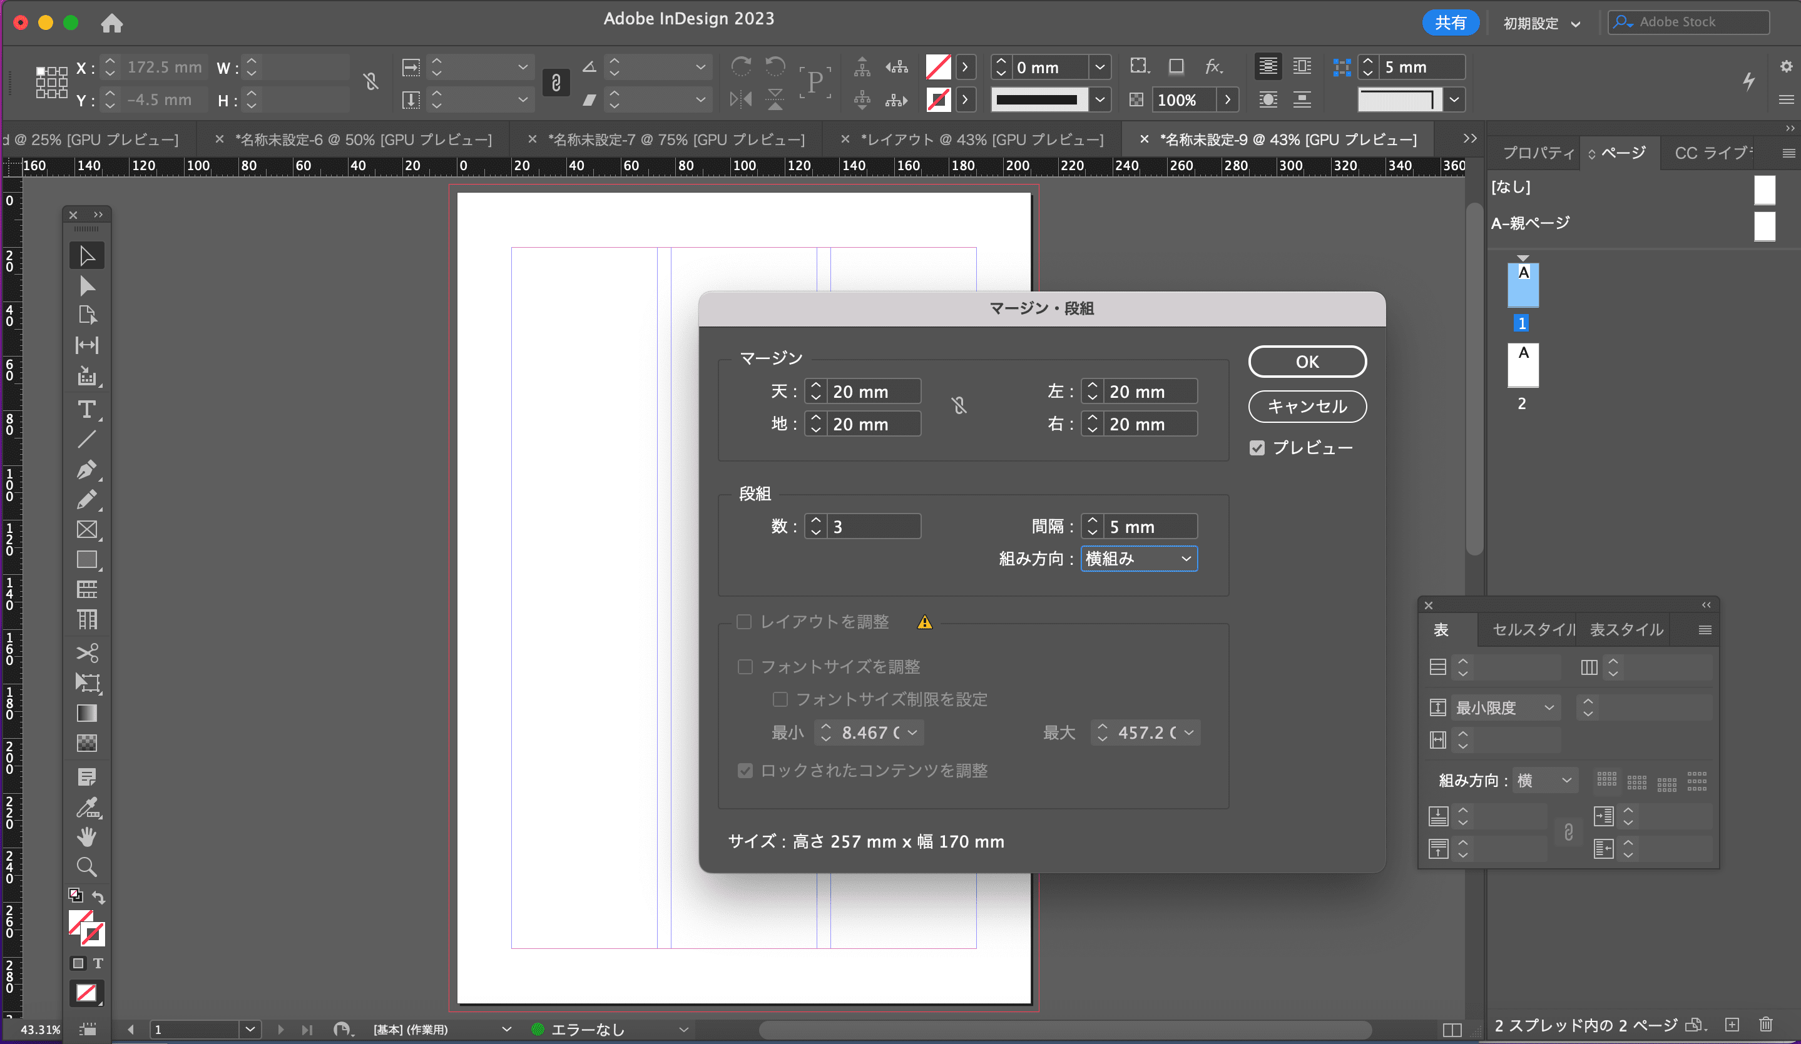Click the 共有 share button
This screenshot has width=1801, height=1044.
[x=1450, y=23]
